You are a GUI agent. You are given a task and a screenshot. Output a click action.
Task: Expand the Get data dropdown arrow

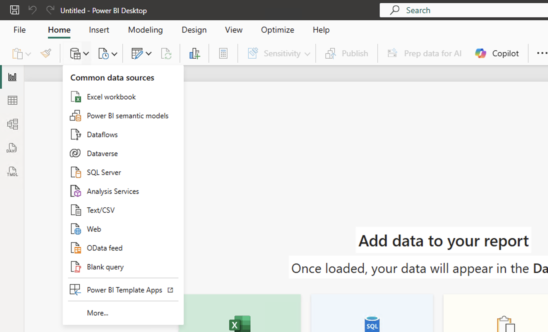click(86, 54)
